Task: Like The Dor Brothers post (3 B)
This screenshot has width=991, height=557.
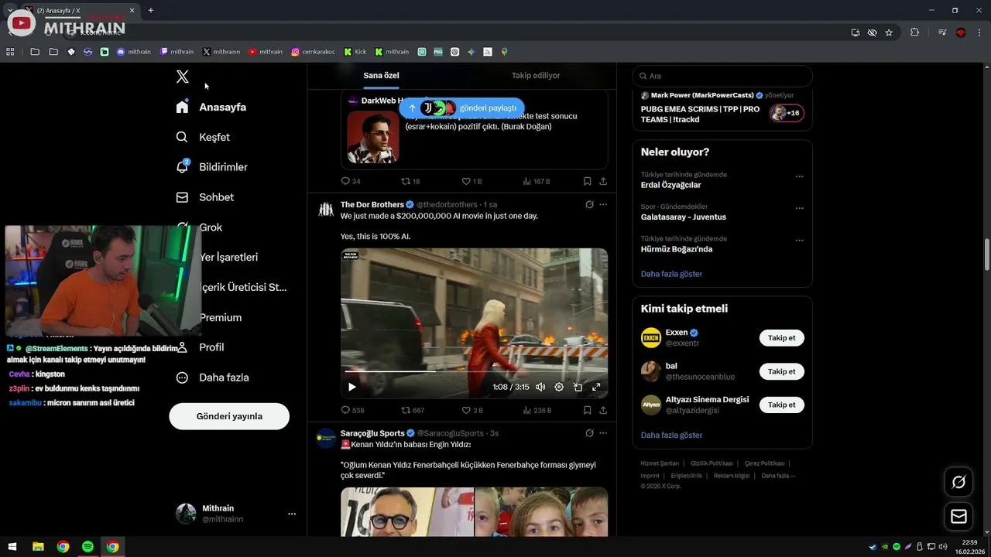Action: [x=472, y=410]
